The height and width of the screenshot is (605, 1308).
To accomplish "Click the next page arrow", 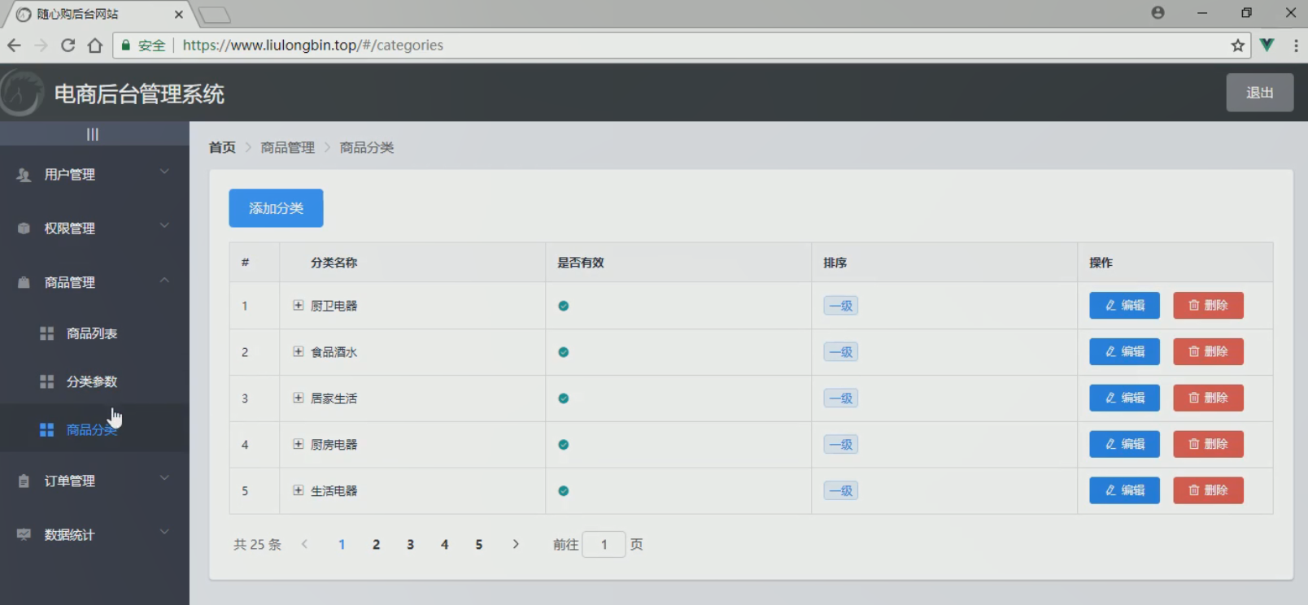I will click(516, 545).
